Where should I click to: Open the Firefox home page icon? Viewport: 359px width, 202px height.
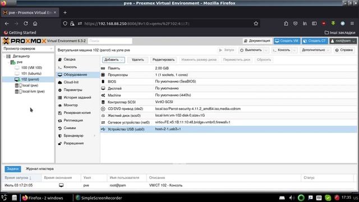[x=35, y=24]
